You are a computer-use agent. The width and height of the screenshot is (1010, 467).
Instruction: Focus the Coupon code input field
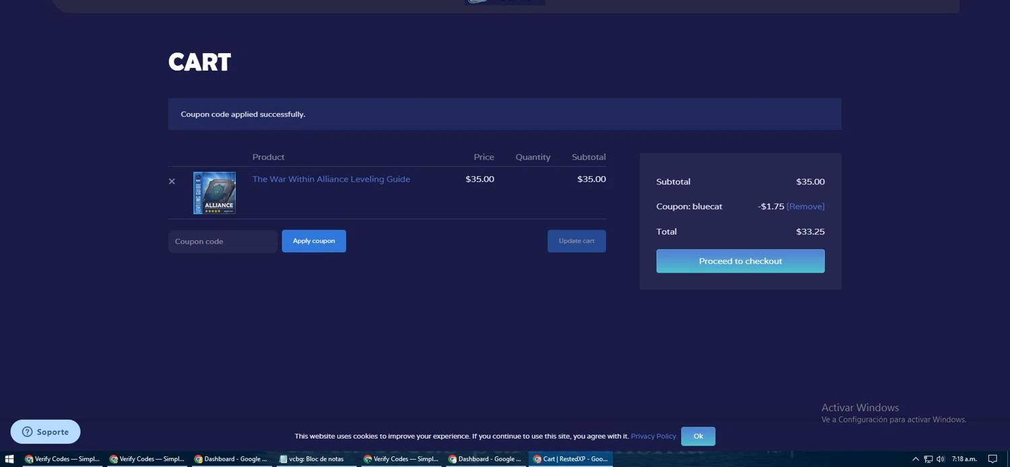[222, 242]
